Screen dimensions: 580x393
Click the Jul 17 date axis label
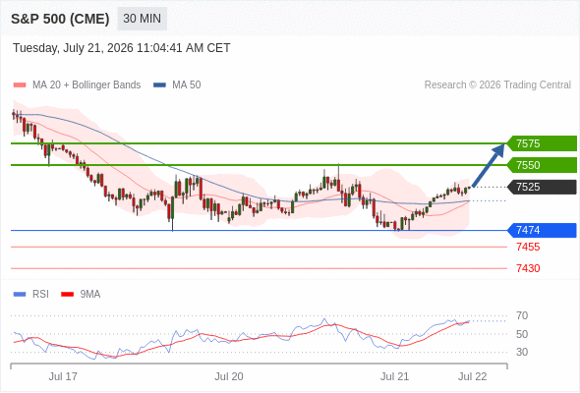point(63,376)
